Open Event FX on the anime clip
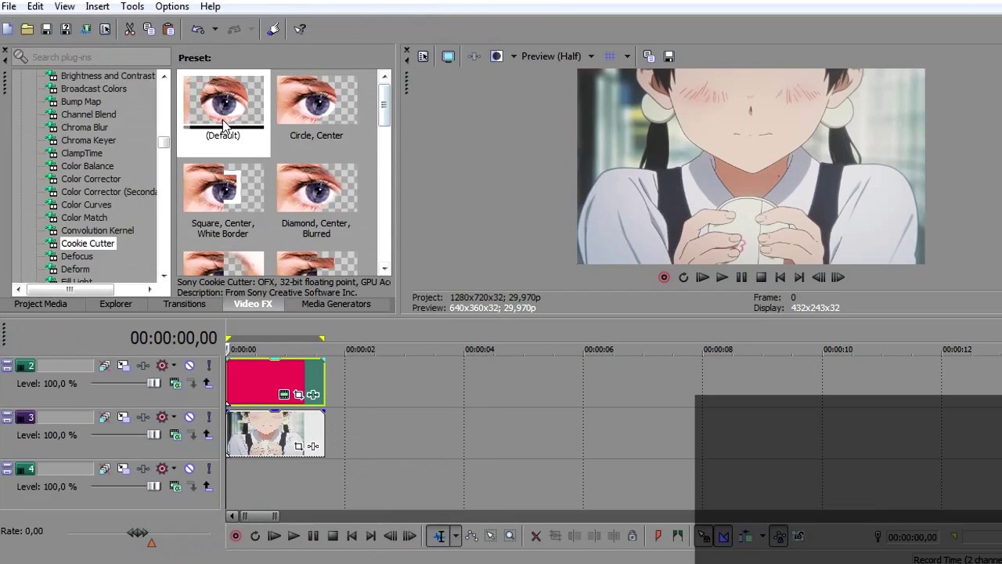1002x564 pixels. (313, 446)
